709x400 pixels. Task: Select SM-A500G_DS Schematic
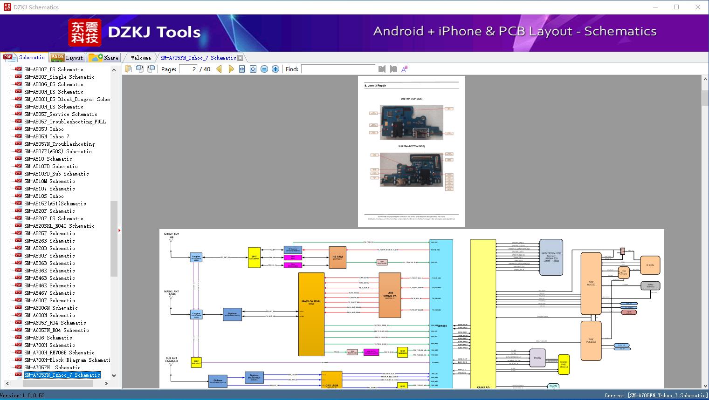54,84
